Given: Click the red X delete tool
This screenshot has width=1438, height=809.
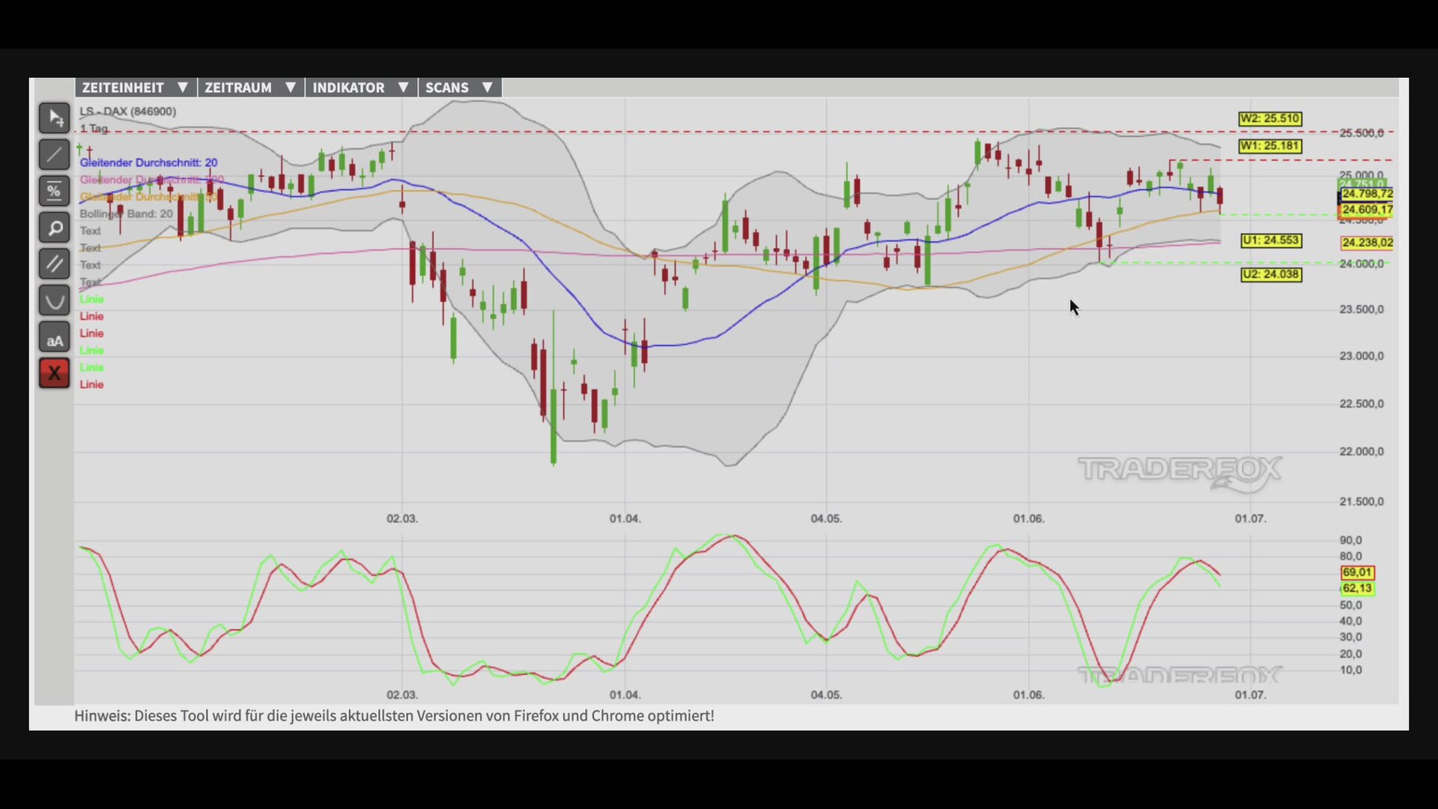Looking at the screenshot, I should [55, 373].
